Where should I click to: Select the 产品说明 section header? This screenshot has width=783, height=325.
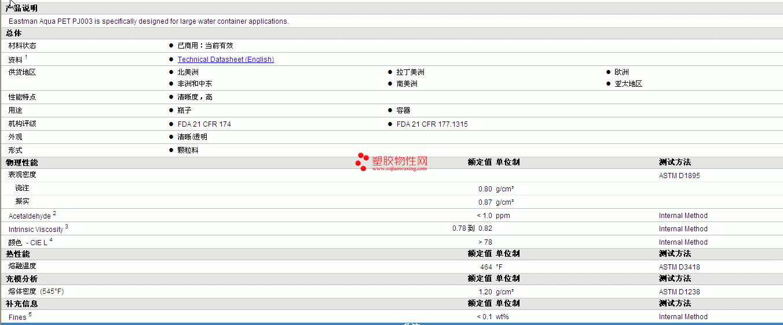click(x=21, y=9)
